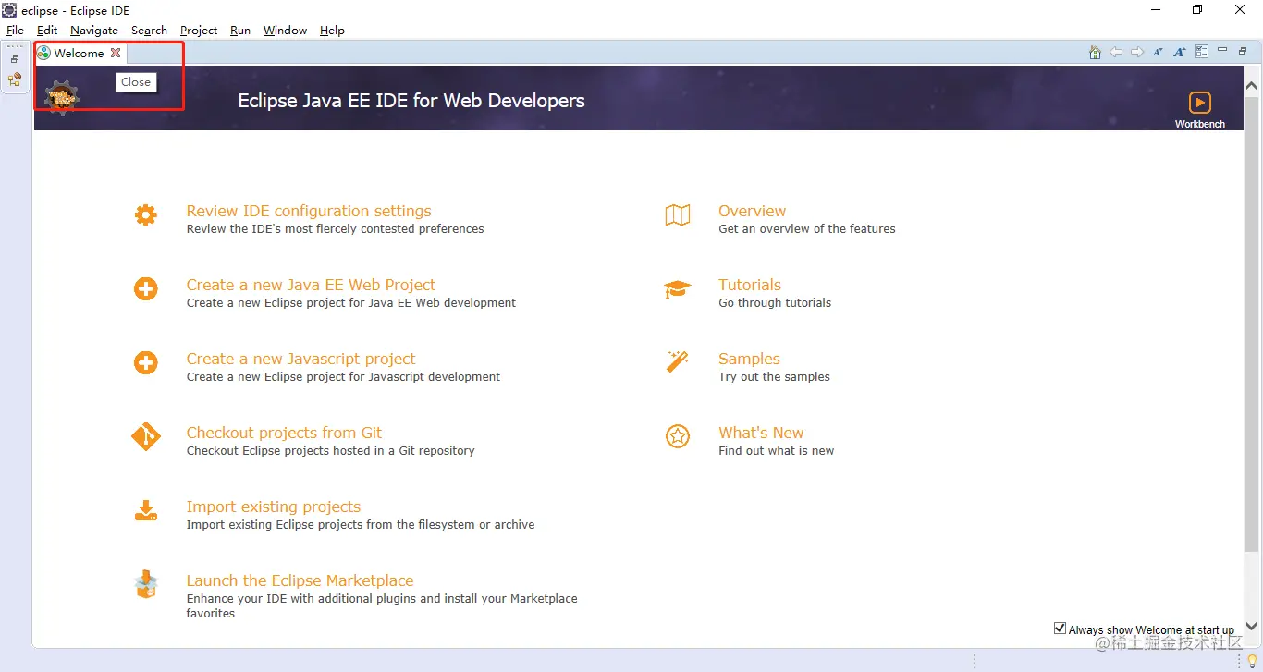Viewport: 1263px width, 672px height.
Task: Click text 'Find out what is new'
Action: tap(776, 450)
